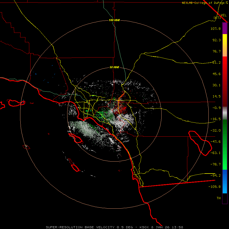The height and width of the screenshot is (229, 229).
Task: Click the 61.2 velocity scale value
Action: point(217,63)
